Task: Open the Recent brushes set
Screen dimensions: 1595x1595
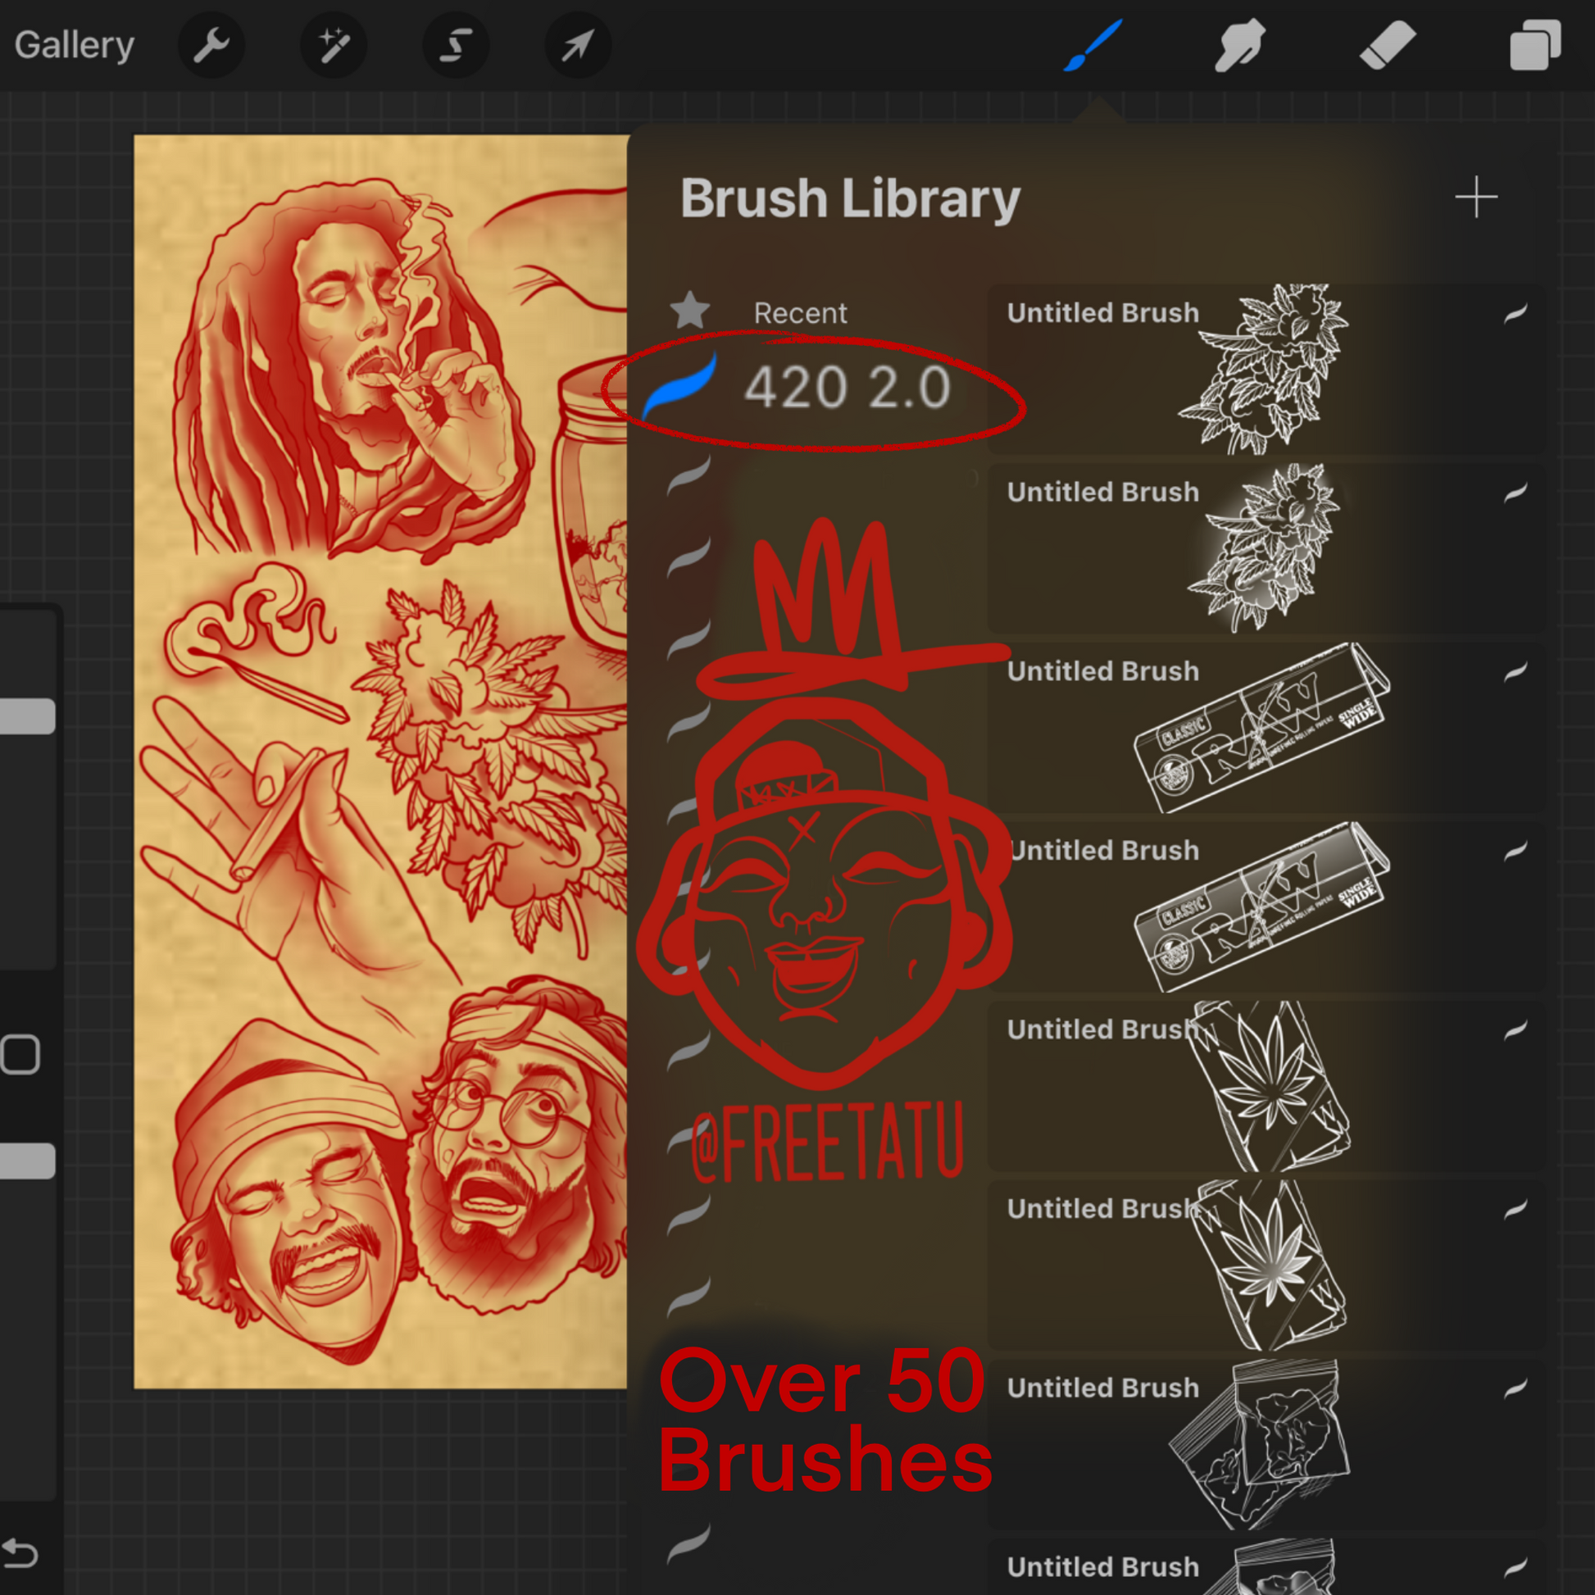Action: [799, 313]
